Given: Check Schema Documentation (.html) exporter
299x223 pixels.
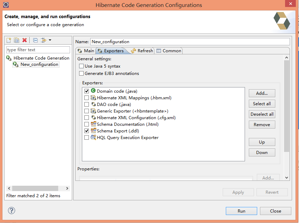Looking at the screenshot, I should [86, 124].
